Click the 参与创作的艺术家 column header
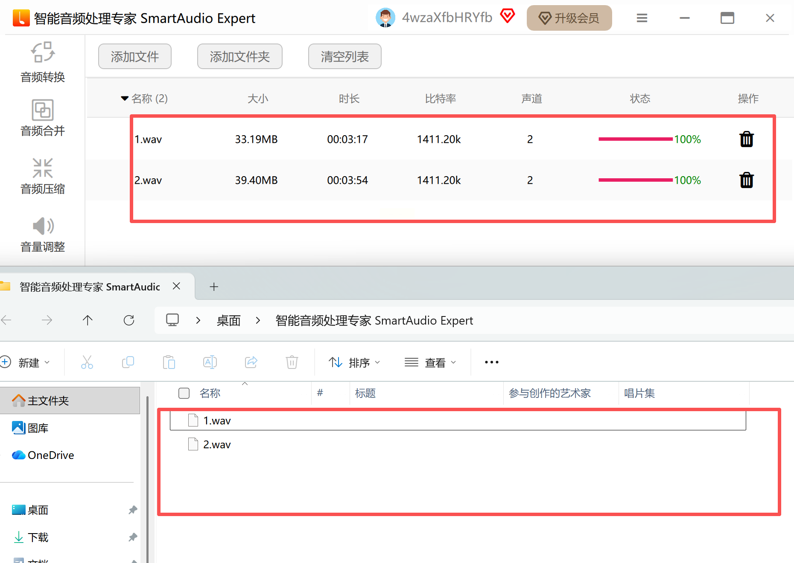Image resolution: width=794 pixels, height=563 pixels. tap(550, 393)
